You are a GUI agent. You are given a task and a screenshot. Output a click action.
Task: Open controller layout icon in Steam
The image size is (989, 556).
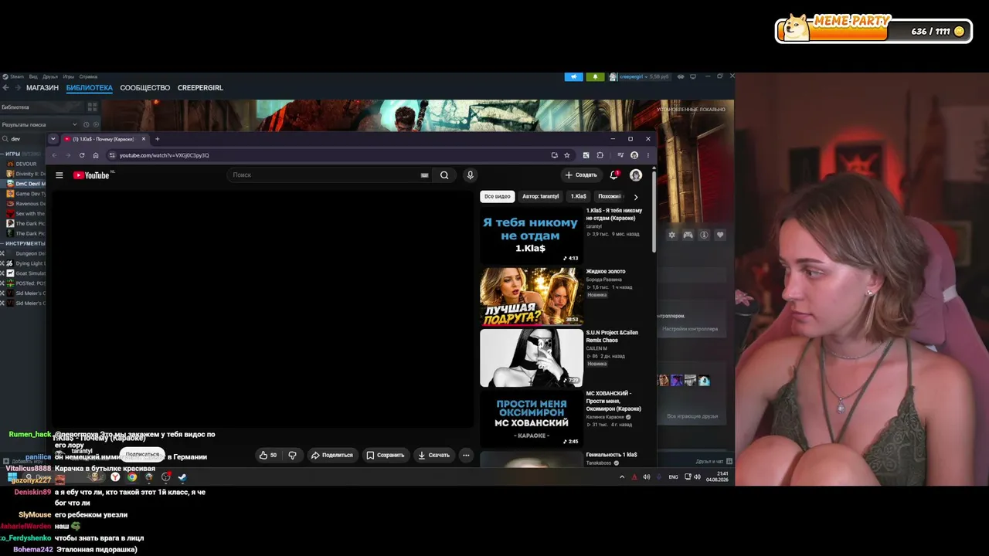tap(688, 235)
